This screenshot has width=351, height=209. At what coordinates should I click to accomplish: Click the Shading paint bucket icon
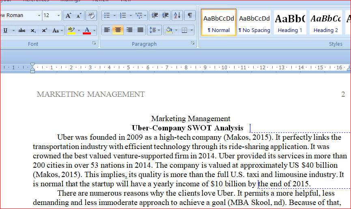pos(169,30)
